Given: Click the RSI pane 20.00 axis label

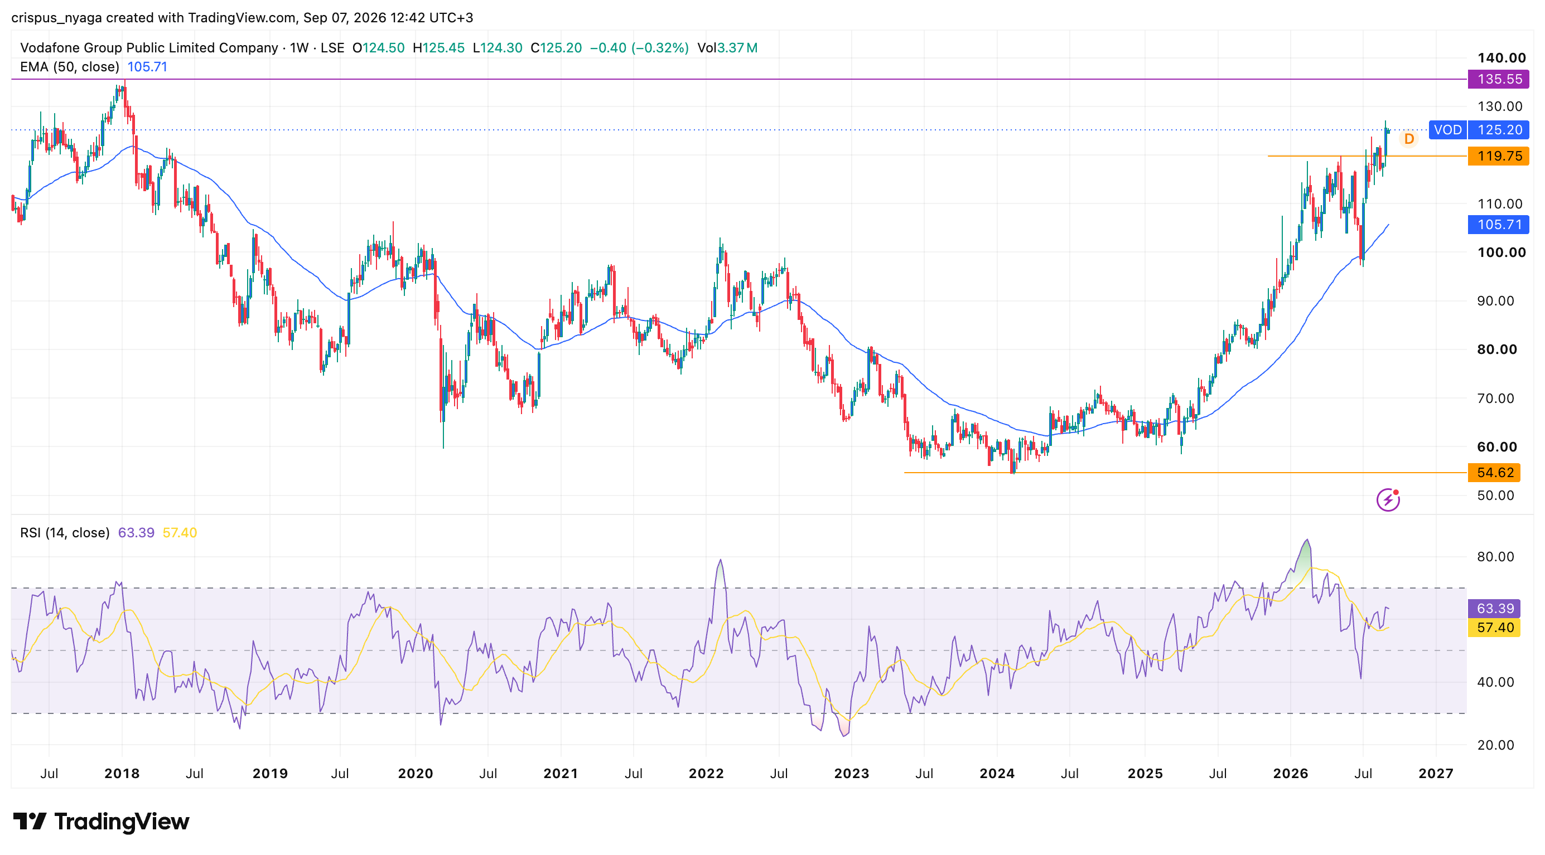Looking at the screenshot, I should click(1495, 745).
